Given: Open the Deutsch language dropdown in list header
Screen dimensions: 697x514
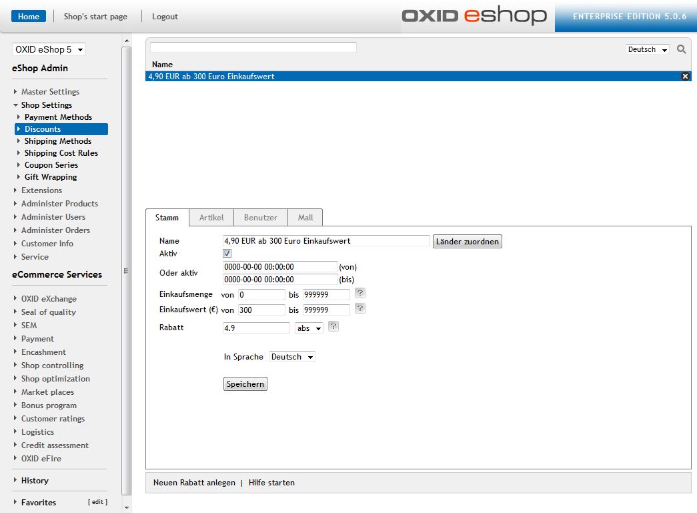Looking at the screenshot, I should point(647,49).
